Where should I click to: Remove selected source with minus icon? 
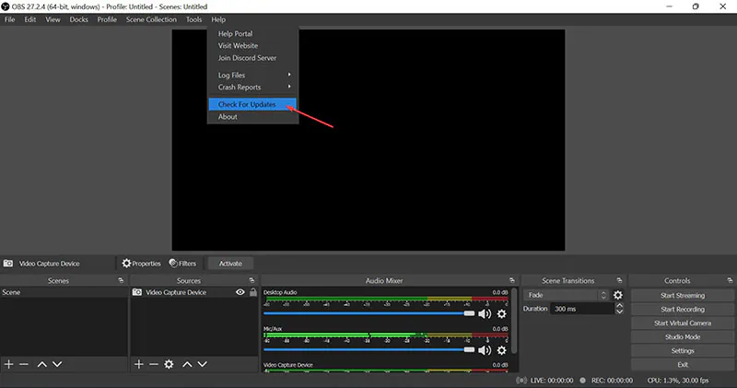[154, 364]
